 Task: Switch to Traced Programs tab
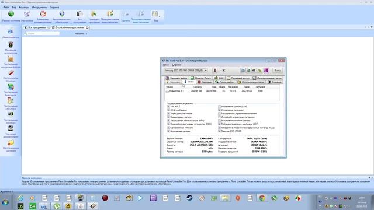point(70,27)
